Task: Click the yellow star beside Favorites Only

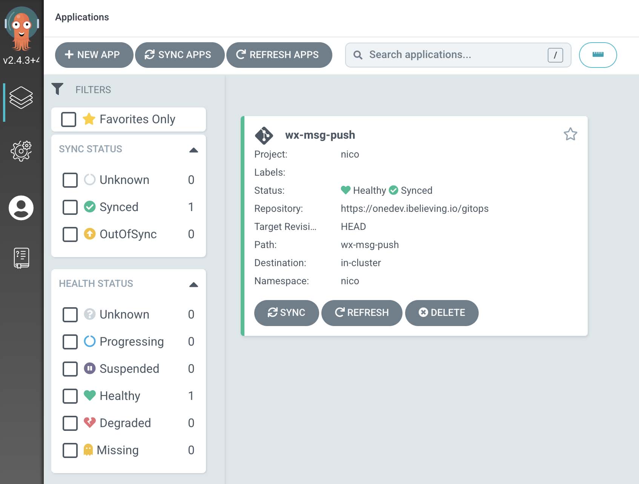Action: point(89,119)
